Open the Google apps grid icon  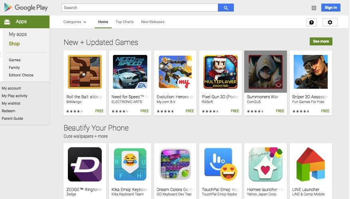coord(314,8)
